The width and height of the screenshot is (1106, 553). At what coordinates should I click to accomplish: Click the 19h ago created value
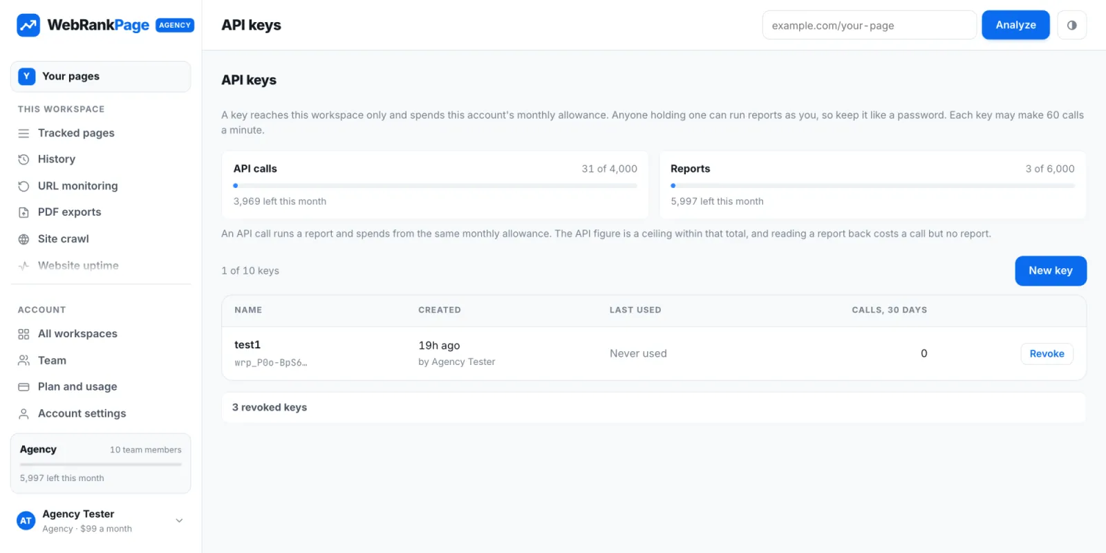coord(439,345)
